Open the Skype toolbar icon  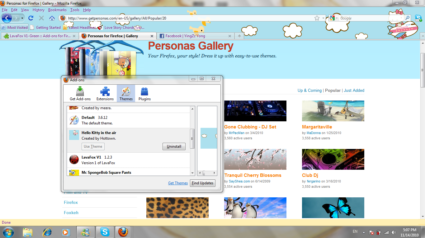[418, 18]
